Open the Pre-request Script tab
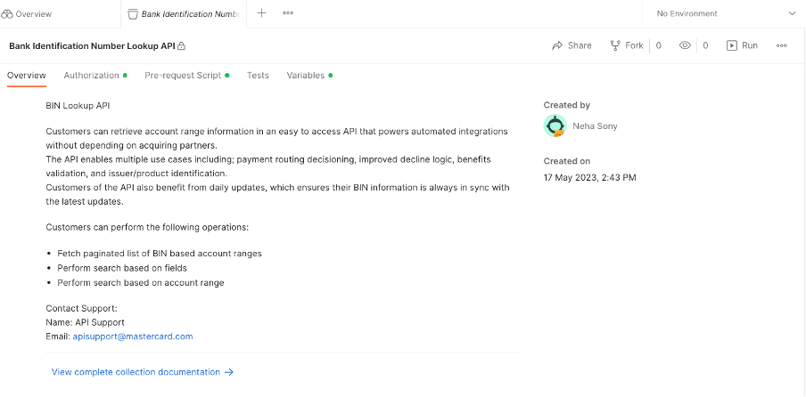Viewport: 806px width, 397px height. pyautogui.click(x=183, y=76)
